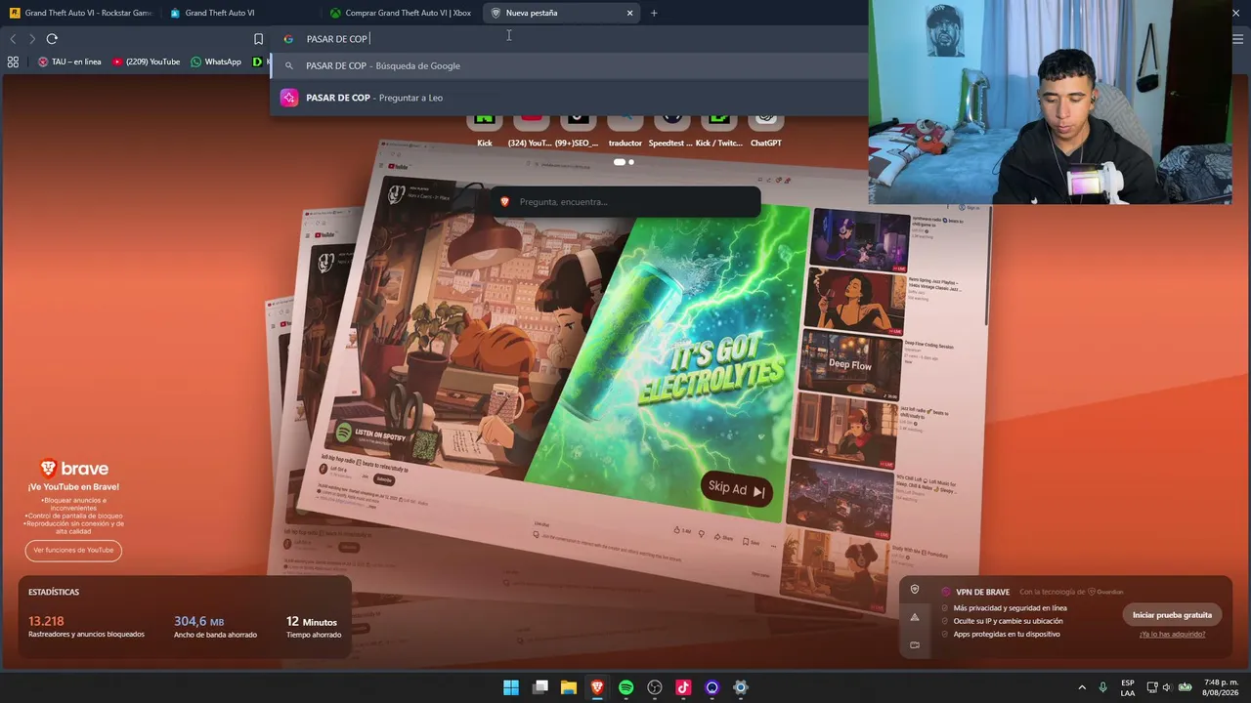Click the VPN DE BRAVE title

click(982, 592)
